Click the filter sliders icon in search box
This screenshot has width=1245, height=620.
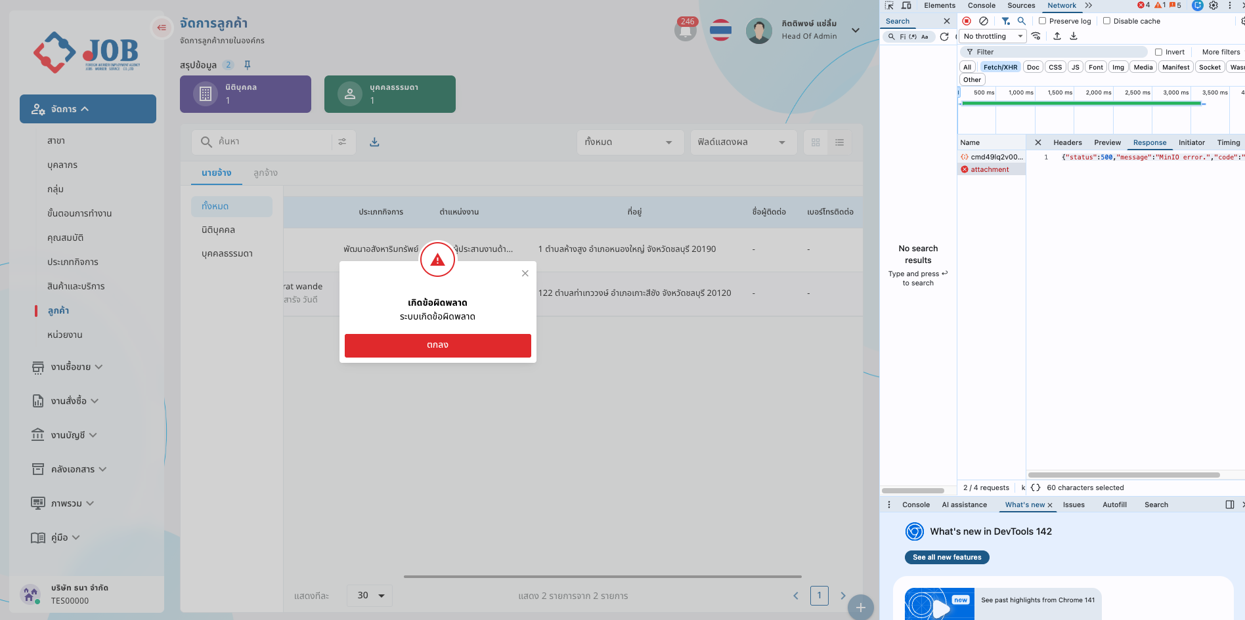click(x=342, y=142)
